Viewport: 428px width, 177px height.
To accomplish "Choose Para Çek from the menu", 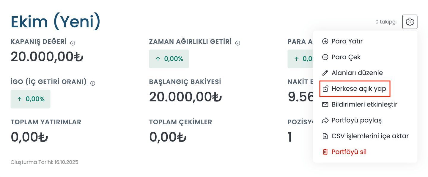I will pos(346,57).
